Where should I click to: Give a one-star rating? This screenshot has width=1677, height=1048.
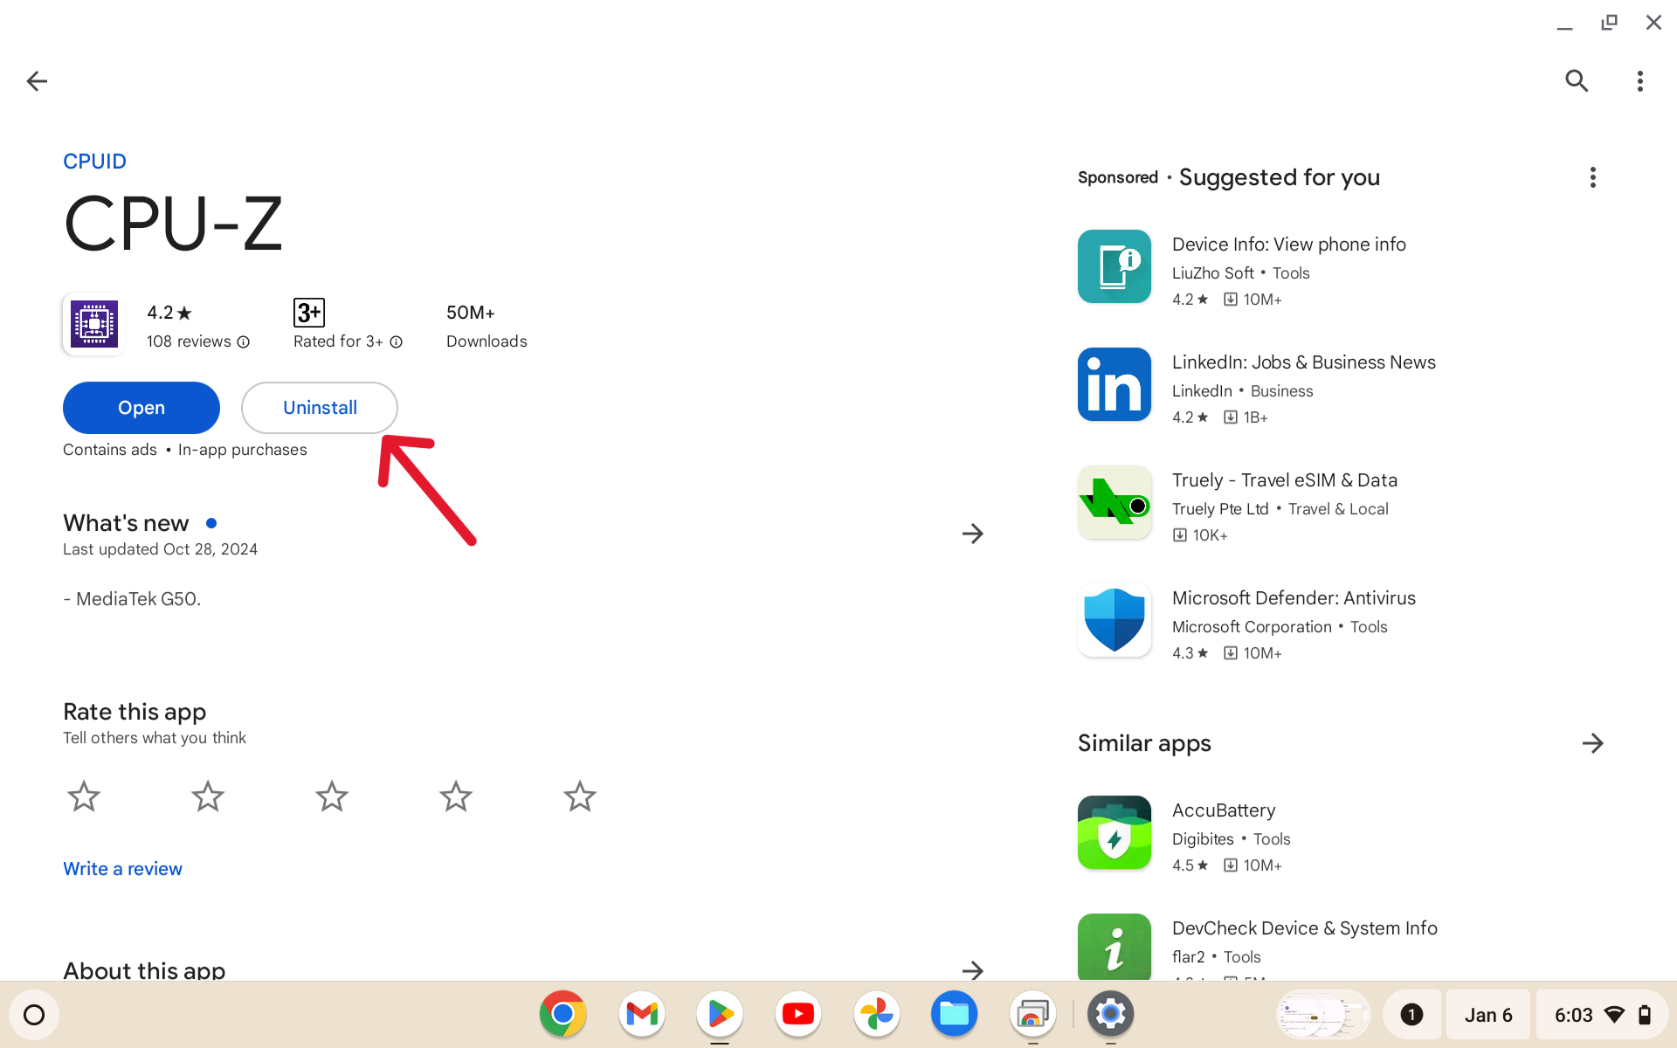click(84, 796)
